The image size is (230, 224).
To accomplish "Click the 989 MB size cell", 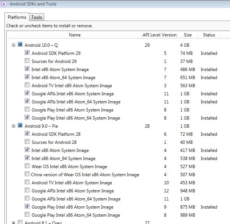I will (188, 215).
